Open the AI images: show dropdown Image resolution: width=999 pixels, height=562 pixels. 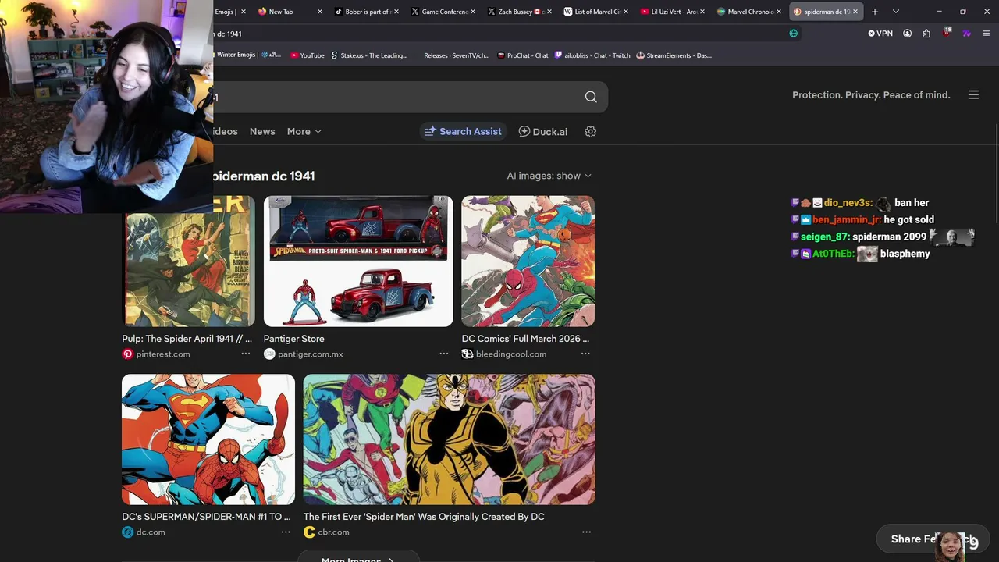click(549, 176)
